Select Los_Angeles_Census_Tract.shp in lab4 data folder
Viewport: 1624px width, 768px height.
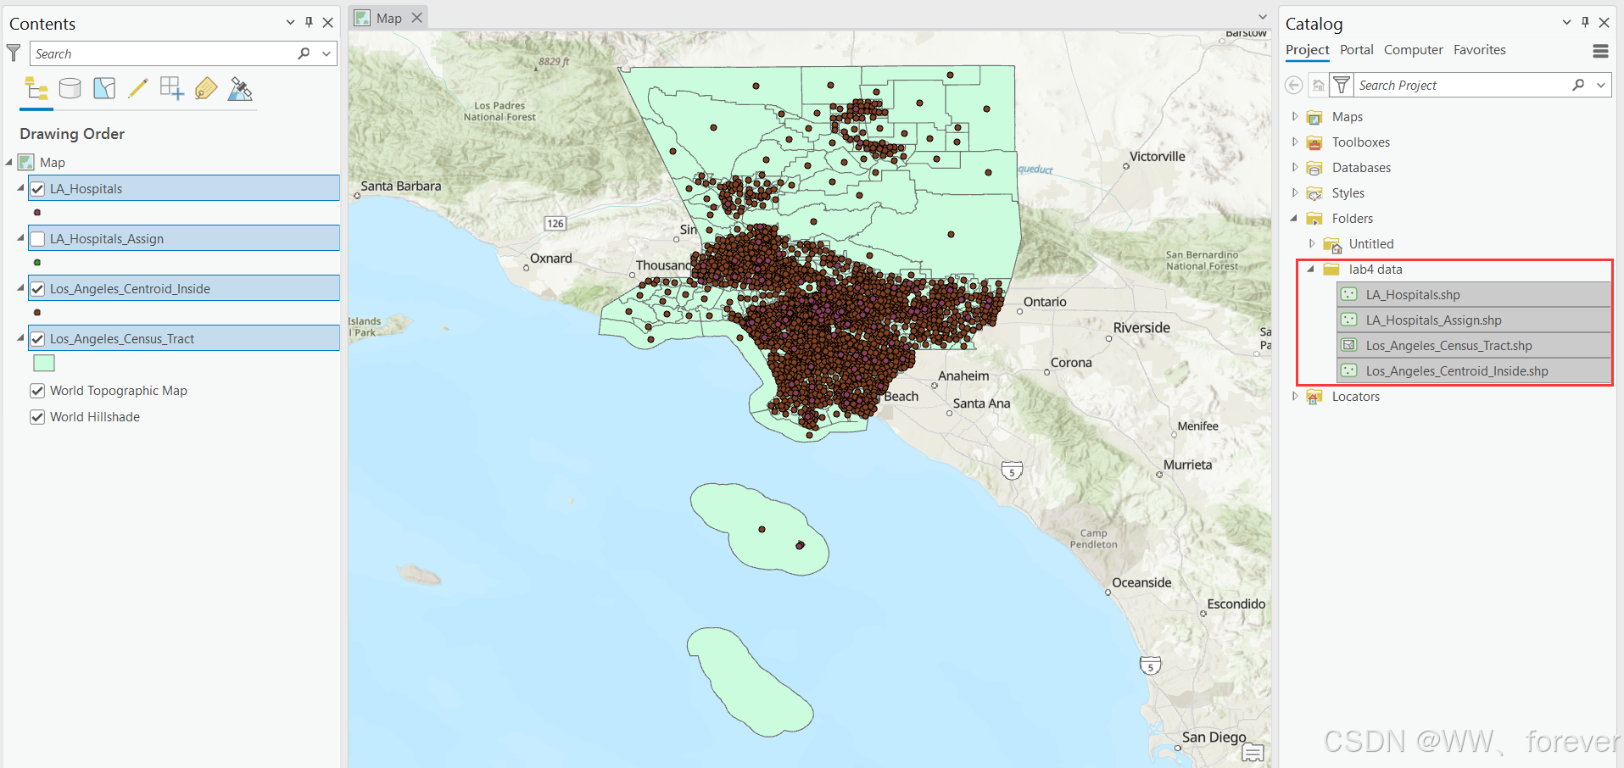click(x=1450, y=345)
